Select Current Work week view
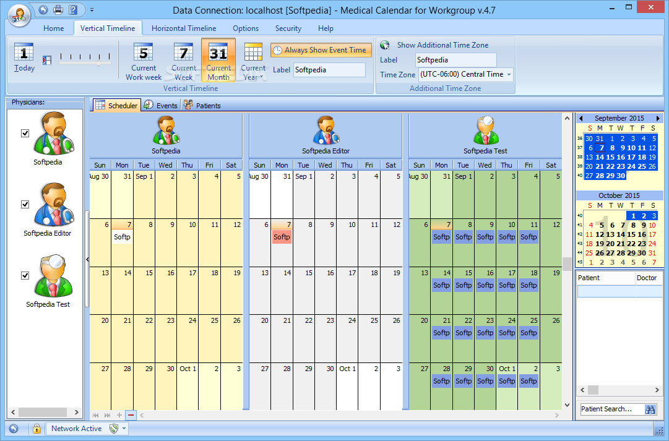Screen dimensions: 669x441 coord(144,61)
